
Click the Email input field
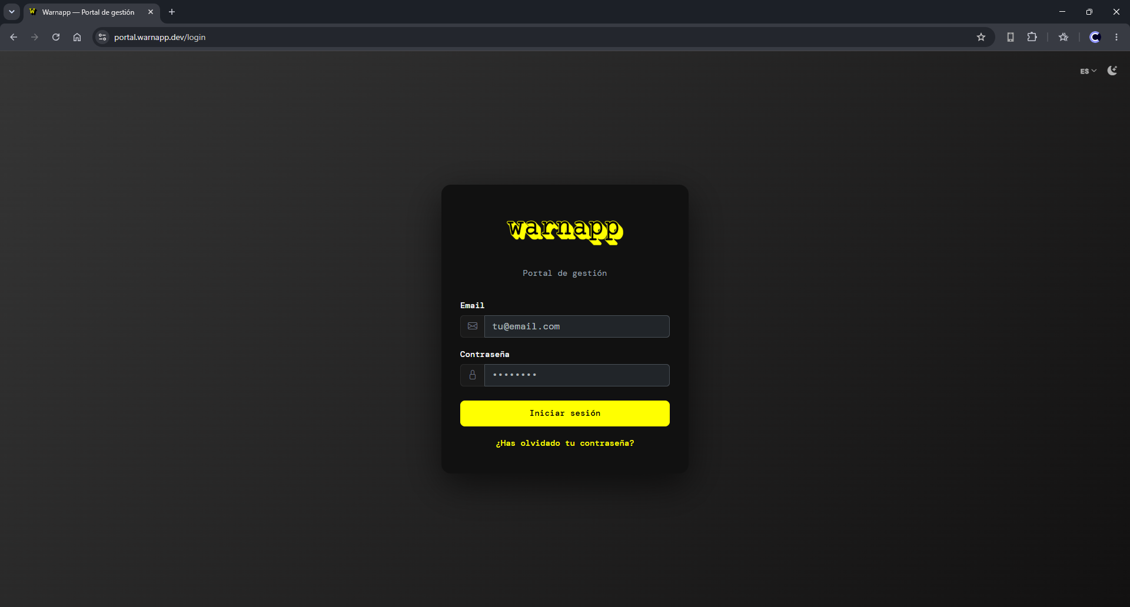click(x=577, y=326)
